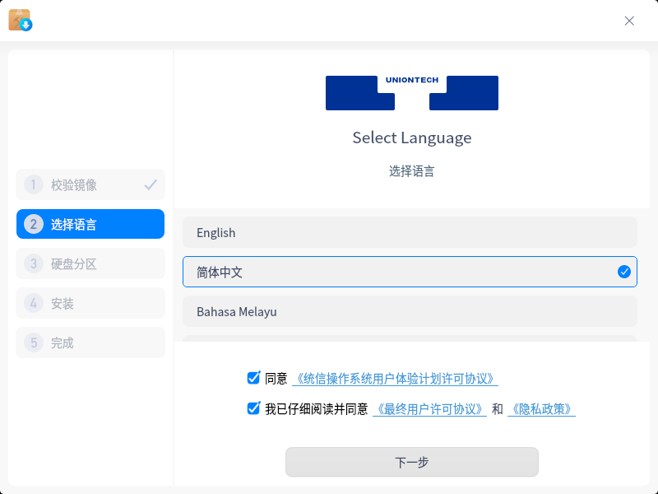
Task: Go to step 1 校验镜像
Action: pyautogui.click(x=90, y=184)
